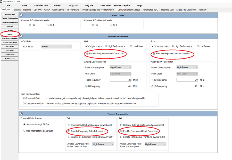The image size is (232, 160).
Task: Select Clocks in the left sidebar
Action: (x=10, y=27)
